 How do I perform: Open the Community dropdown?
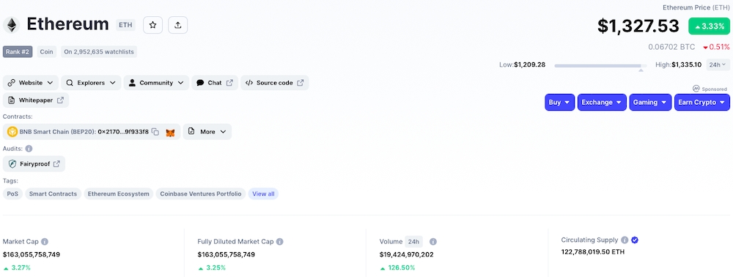tap(157, 83)
